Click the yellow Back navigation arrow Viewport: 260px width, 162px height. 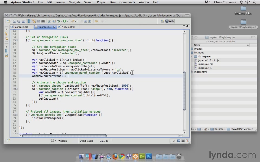(x=96, y=21)
